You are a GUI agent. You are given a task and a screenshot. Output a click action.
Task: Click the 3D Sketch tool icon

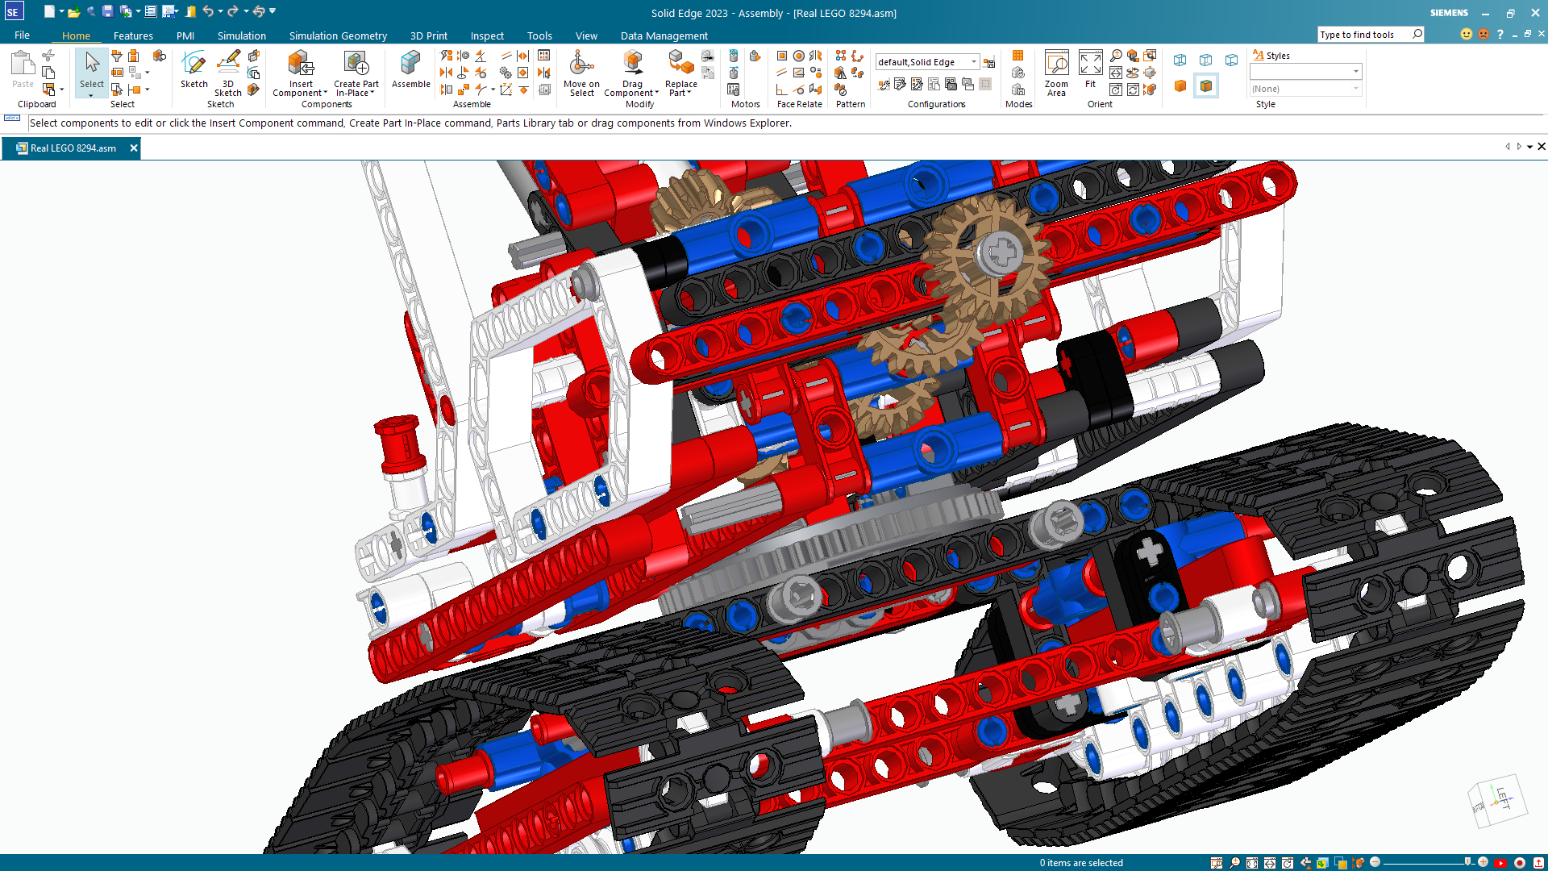tap(228, 63)
